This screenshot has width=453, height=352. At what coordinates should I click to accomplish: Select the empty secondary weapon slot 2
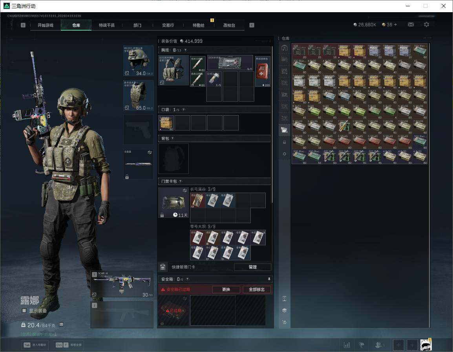[x=122, y=315]
